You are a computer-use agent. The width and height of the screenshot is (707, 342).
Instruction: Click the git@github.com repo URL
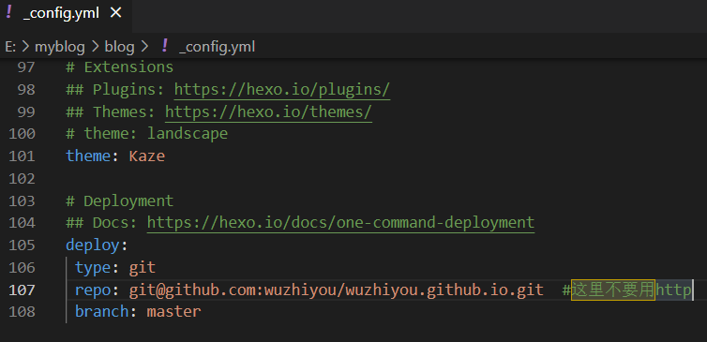coord(337,290)
